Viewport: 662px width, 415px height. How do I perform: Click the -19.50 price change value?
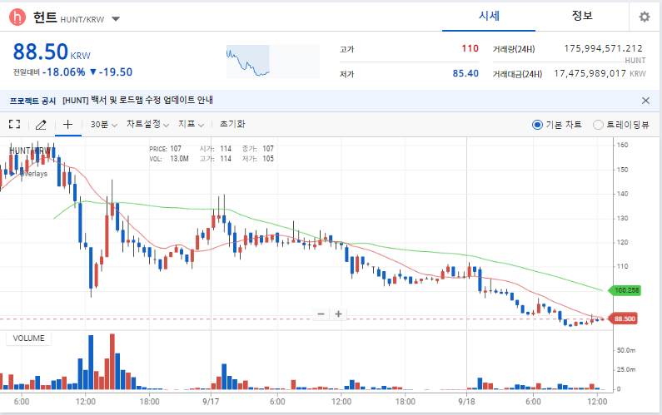click(116, 72)
